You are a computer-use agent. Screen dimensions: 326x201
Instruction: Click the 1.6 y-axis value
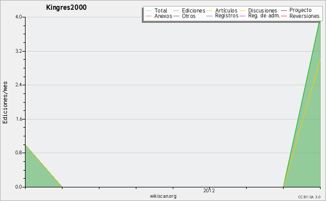[x=18, y=119]
